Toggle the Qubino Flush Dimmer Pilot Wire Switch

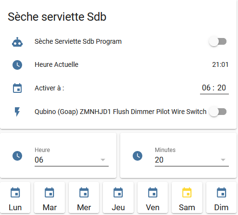(x=218, y=112)
